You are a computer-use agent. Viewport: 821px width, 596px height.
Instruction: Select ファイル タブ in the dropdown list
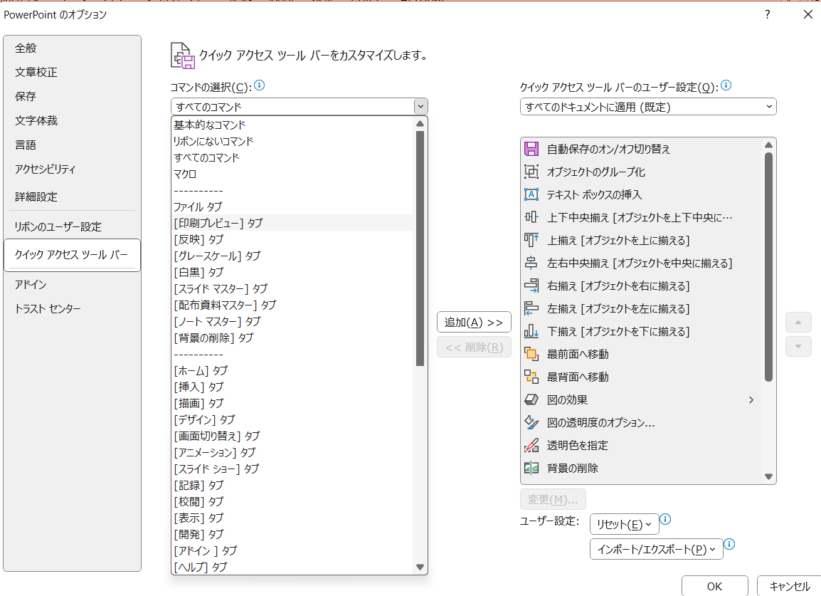point(292,206)
